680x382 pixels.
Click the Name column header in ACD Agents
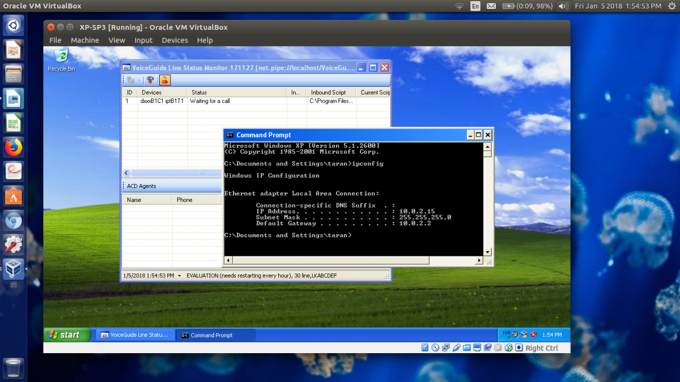[x=147, y=200]
